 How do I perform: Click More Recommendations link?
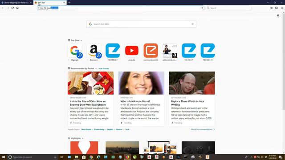(x=203, y=129)
